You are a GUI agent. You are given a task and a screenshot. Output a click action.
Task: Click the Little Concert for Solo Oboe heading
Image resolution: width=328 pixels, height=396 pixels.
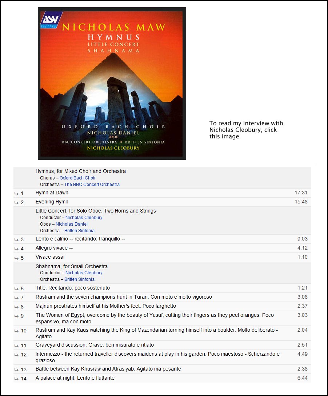(x=96, y=211)
